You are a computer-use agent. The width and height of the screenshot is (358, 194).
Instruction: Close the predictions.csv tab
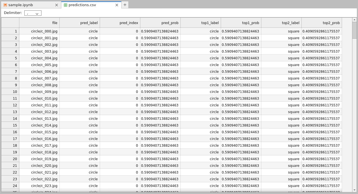coord(117,5)
